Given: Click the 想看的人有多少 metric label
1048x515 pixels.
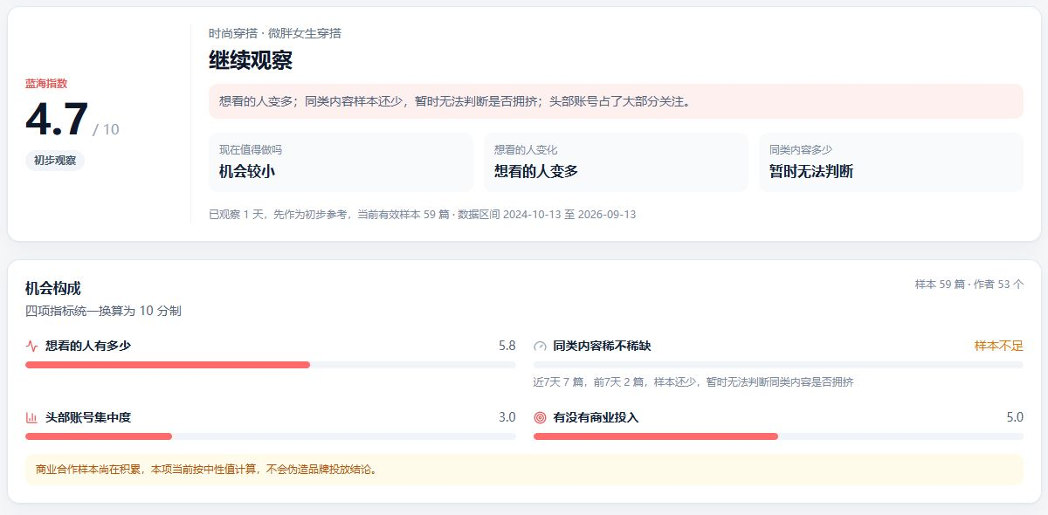Looking at the screenshot, I should (88, 346).
